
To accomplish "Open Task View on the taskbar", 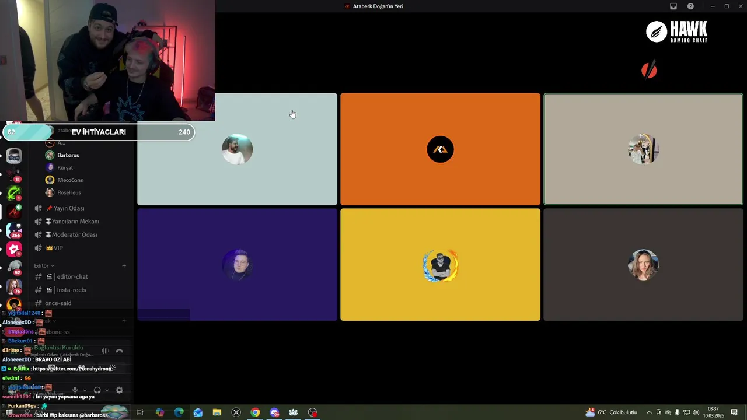I will pos(140,412).
